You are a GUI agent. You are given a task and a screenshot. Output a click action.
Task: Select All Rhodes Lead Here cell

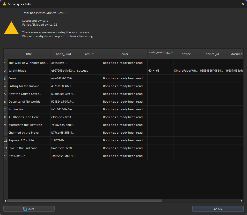[29, 117]
